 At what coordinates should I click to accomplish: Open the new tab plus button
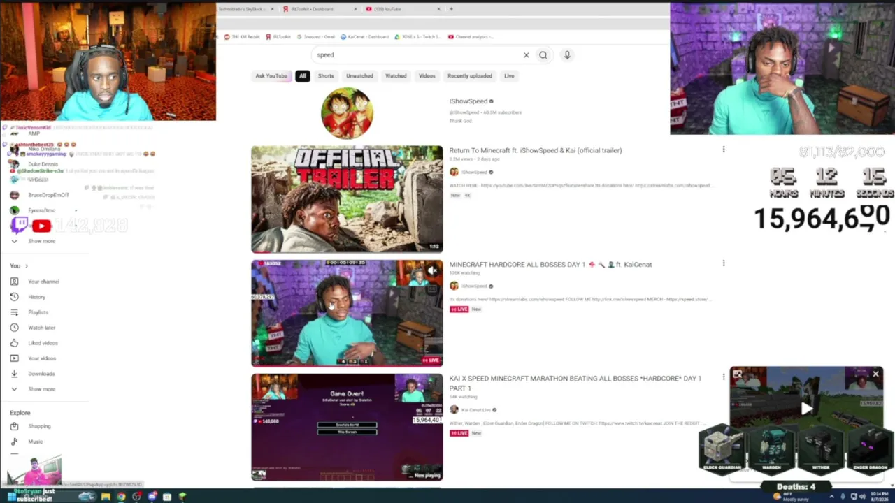(451, 9)
